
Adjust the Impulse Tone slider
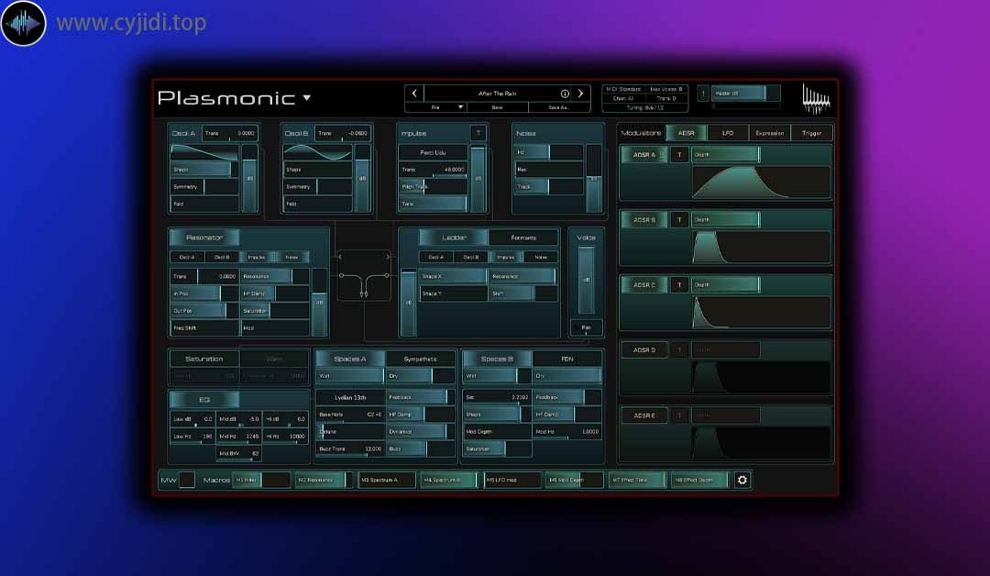pos(433,204)
